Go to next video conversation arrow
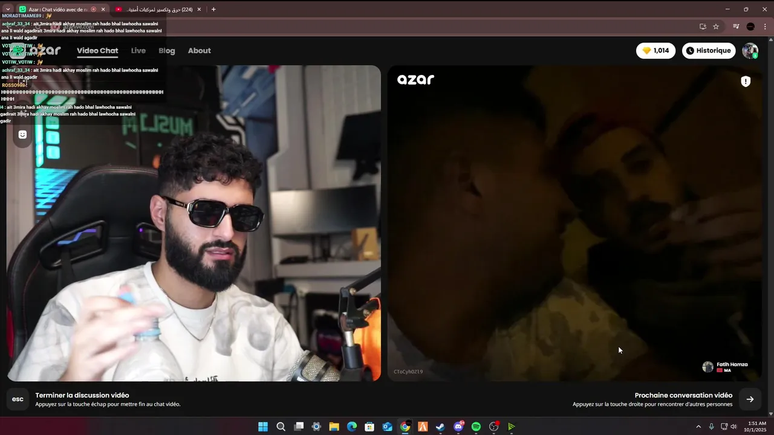The width and height of the screenshot is (774, 435). click(750, 399)
